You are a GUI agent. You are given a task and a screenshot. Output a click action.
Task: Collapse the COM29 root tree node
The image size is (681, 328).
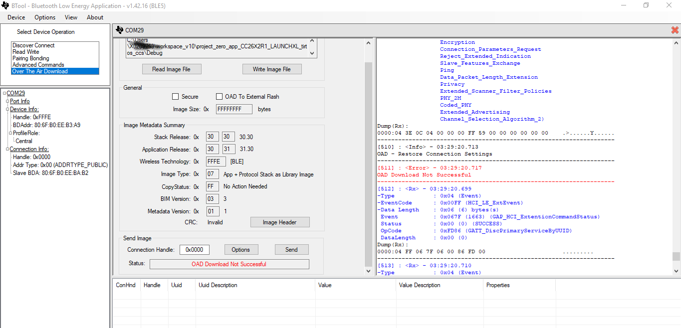[4, 93]
